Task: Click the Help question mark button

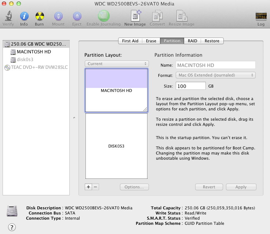Action: click(12, 227)
